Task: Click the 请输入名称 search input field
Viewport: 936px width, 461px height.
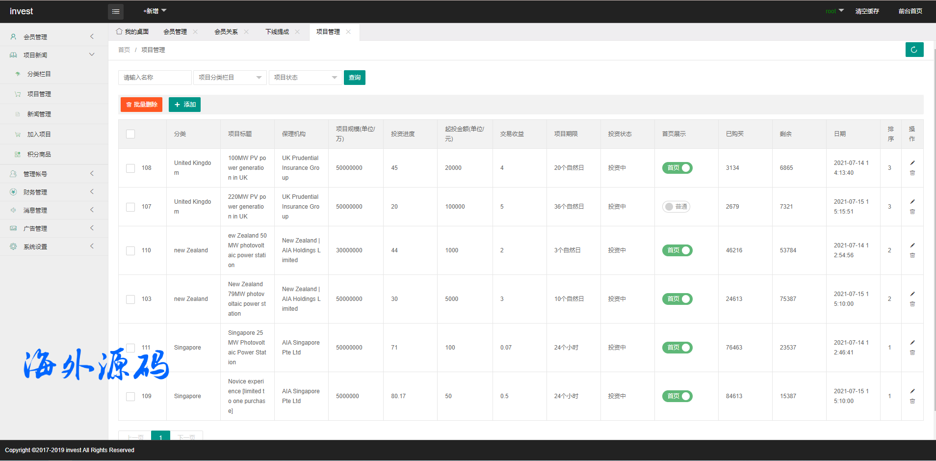Action: pyautogui.click(x=155, y=78)
